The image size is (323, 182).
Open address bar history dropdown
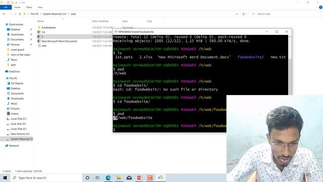237,14
